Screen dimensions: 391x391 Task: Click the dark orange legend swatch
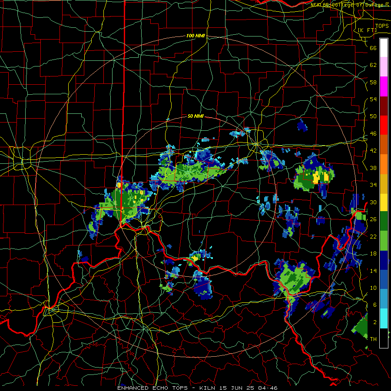click(x=384, y=144)
